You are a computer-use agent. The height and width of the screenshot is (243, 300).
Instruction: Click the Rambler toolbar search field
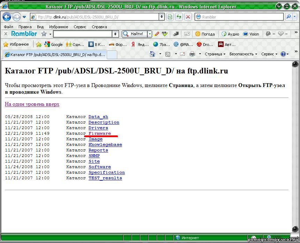pos(83,34)
